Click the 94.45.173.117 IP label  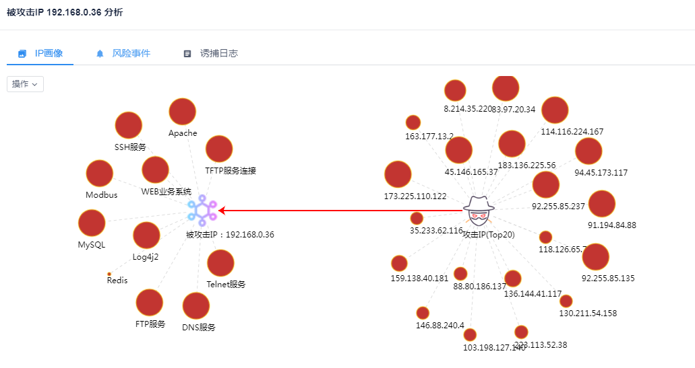[x=601, y=173]
